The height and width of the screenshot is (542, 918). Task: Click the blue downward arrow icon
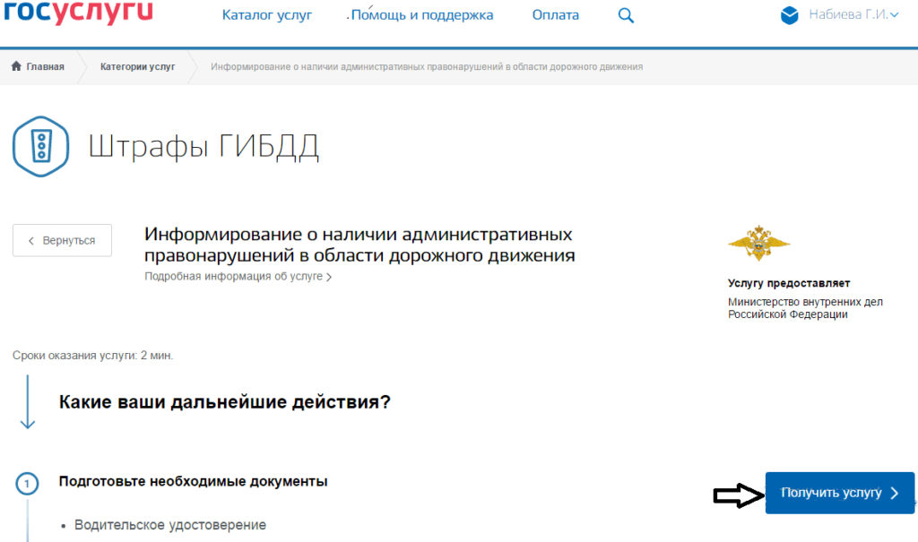click(x=27, y=401)
